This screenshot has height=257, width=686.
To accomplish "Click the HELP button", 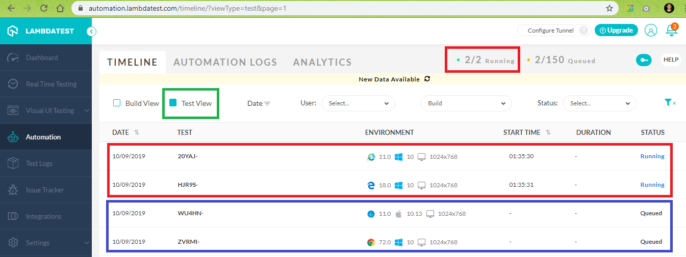I will [x=671, y=60].
